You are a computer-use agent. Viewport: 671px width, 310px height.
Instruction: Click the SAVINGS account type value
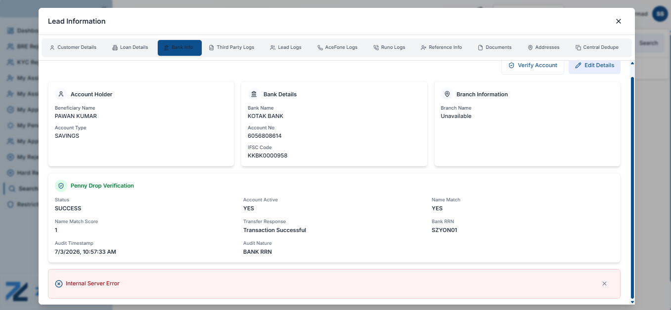click(67, 136)
